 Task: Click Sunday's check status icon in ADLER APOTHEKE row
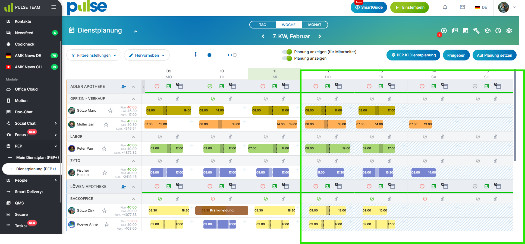coord(475,86)
